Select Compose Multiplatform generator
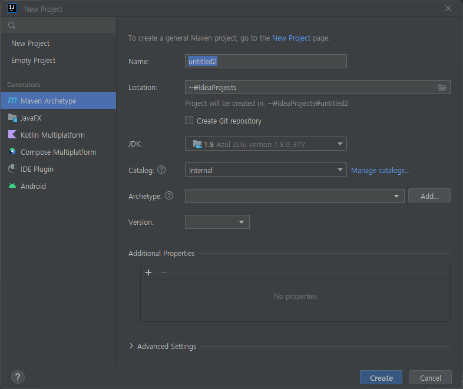 (x=58, y=152)
